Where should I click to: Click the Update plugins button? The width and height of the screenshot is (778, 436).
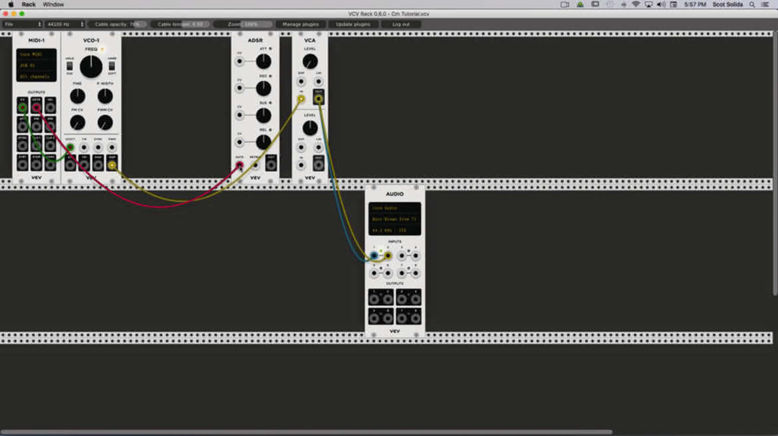point(353,25)
